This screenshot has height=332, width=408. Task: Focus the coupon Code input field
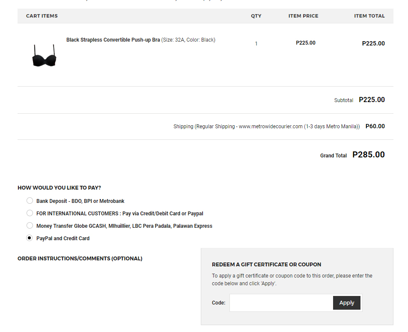[x=281, y=303]
